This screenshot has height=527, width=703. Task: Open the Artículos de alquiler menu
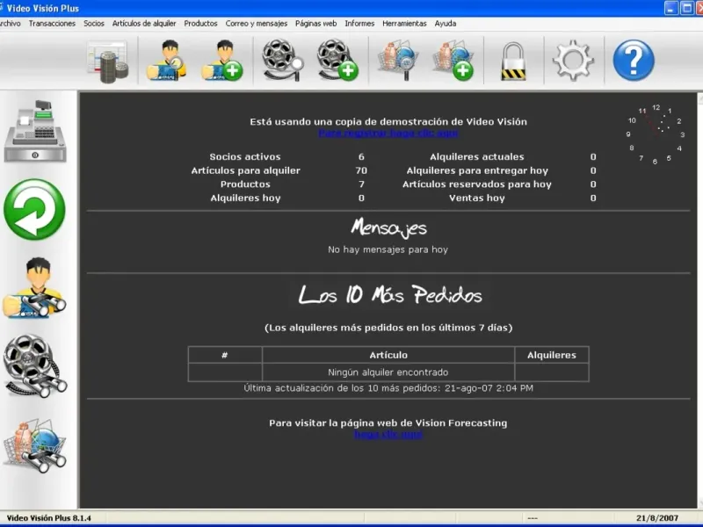(144, 24)
